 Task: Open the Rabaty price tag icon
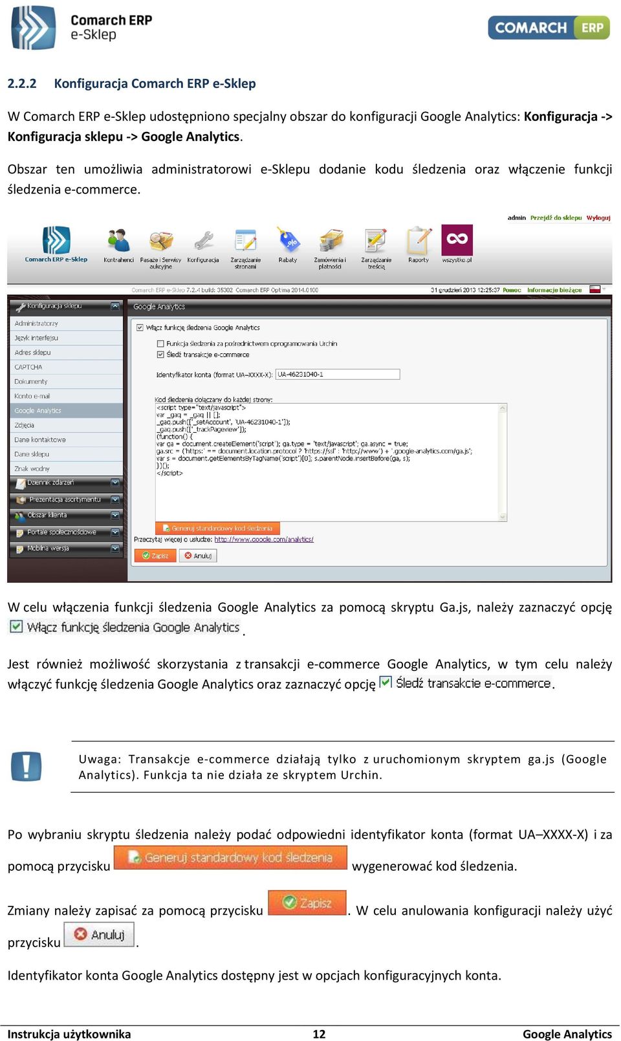288,240
